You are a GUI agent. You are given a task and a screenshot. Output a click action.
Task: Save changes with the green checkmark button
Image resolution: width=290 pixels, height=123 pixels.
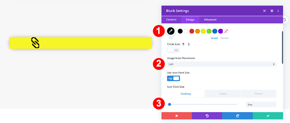click(268, 116)
